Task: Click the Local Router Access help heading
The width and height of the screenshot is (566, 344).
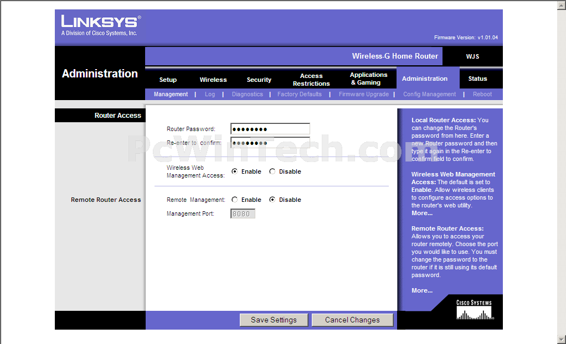Action: [444, 120]
